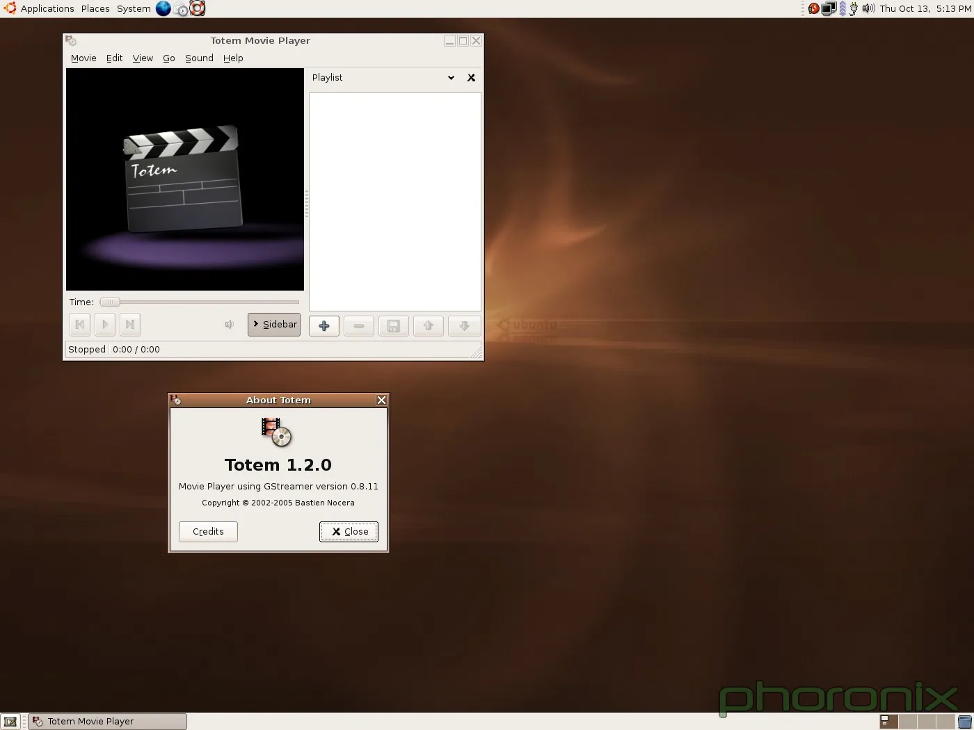Image resolution: width=974 pixels, height=730 pixels.
Task: Click the remove from playlist minus button
Action: tap(359, 326)
